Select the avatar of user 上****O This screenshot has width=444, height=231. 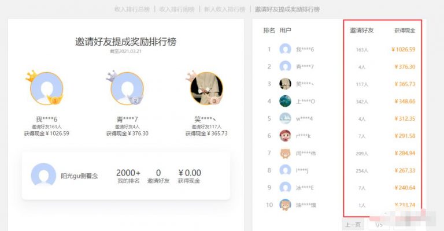[x=285, y=101]
